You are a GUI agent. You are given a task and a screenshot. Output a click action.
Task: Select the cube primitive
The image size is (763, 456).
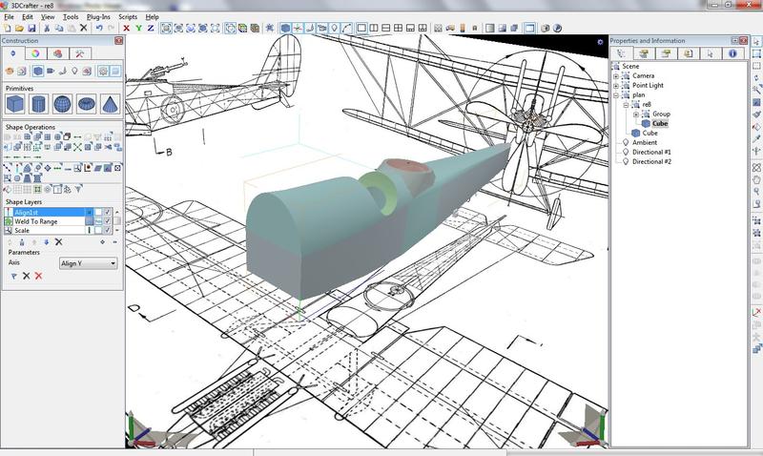click(x=17, y=102)
